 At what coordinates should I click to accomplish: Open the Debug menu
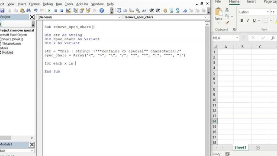(x=48, y=4)
